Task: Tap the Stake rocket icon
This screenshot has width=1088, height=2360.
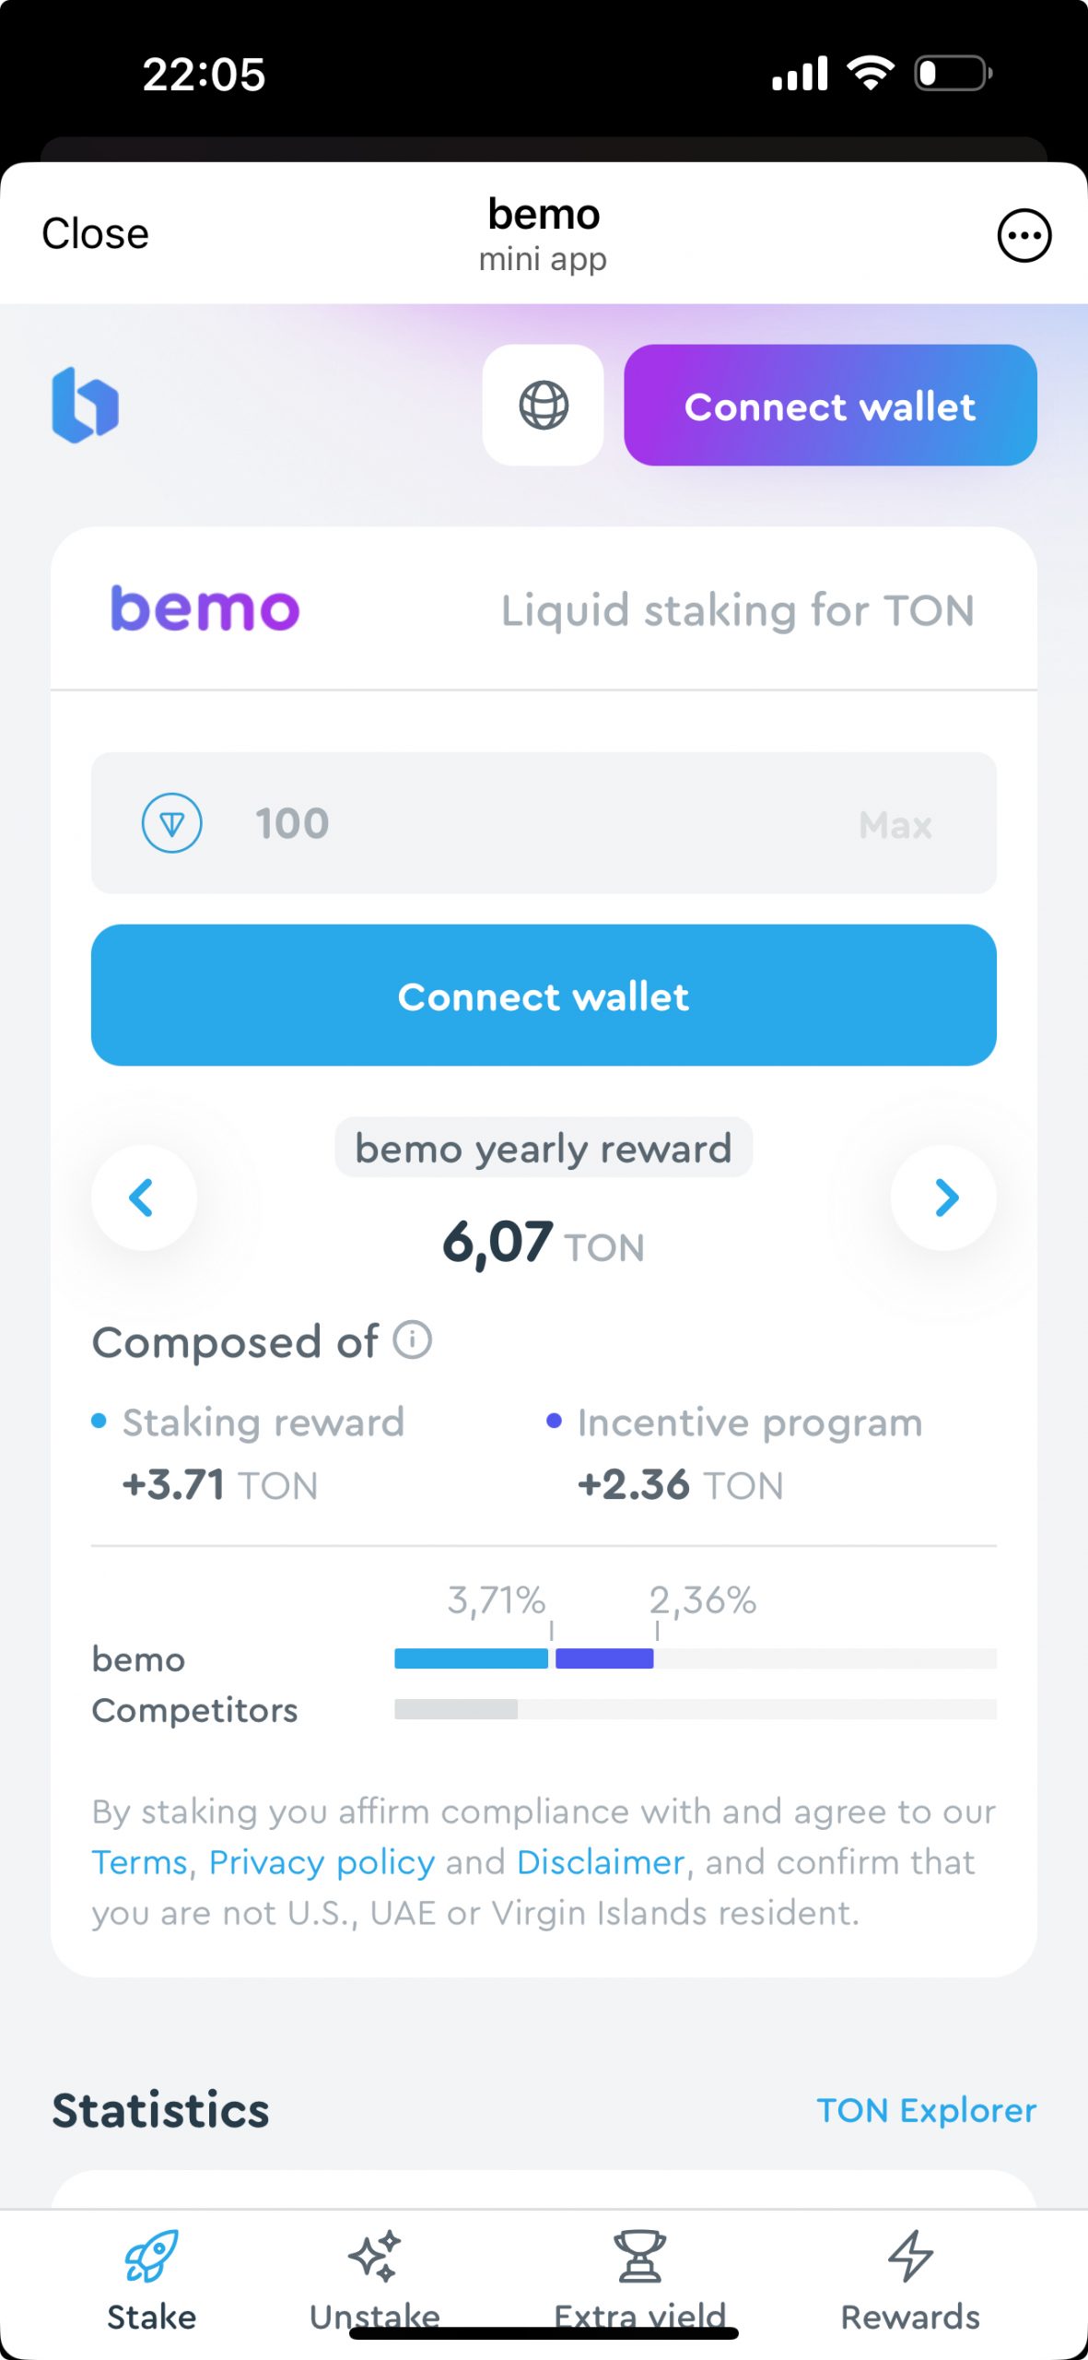Action: [x=151, y=2255]
